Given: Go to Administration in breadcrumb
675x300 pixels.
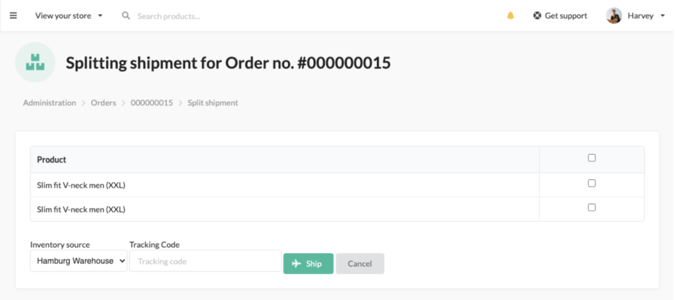Looking at the screenshot, I should coord(49,103).
